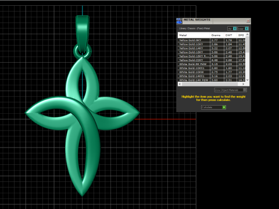
Task: Click the Metal Weights window logo icon
Action: [x=179, y=21]
